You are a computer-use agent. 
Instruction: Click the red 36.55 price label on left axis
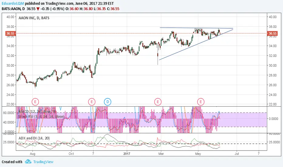(10, 33)
